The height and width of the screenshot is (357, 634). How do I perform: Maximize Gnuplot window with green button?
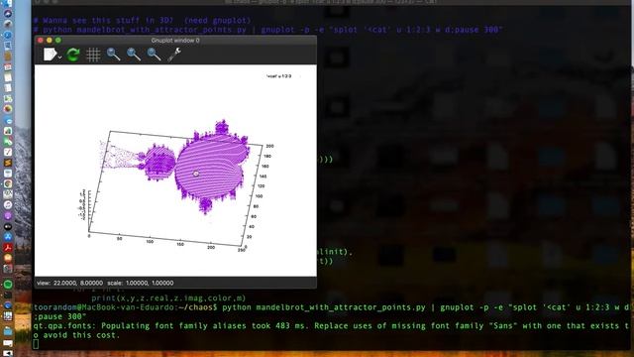(57, 40)
